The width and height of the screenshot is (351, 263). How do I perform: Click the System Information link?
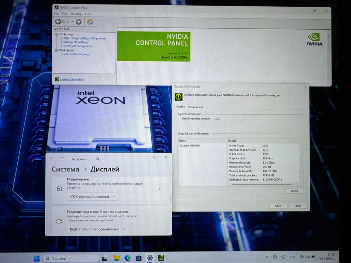[x=71, y=79]
